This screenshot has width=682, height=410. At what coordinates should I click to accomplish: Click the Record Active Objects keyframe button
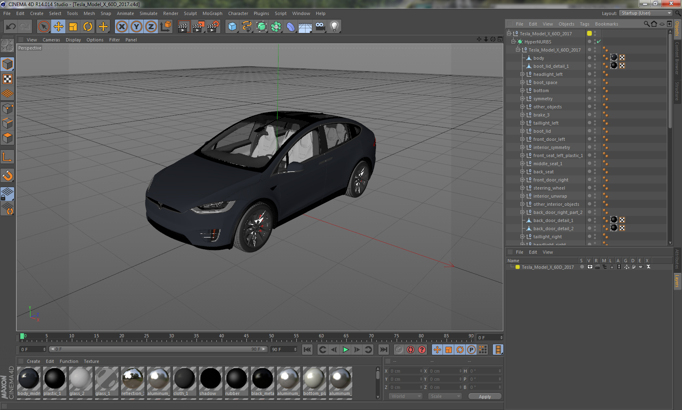(x=399, y=350)
